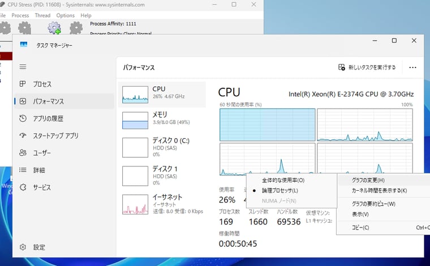Click the run-new-task icon

pos(341,67)
